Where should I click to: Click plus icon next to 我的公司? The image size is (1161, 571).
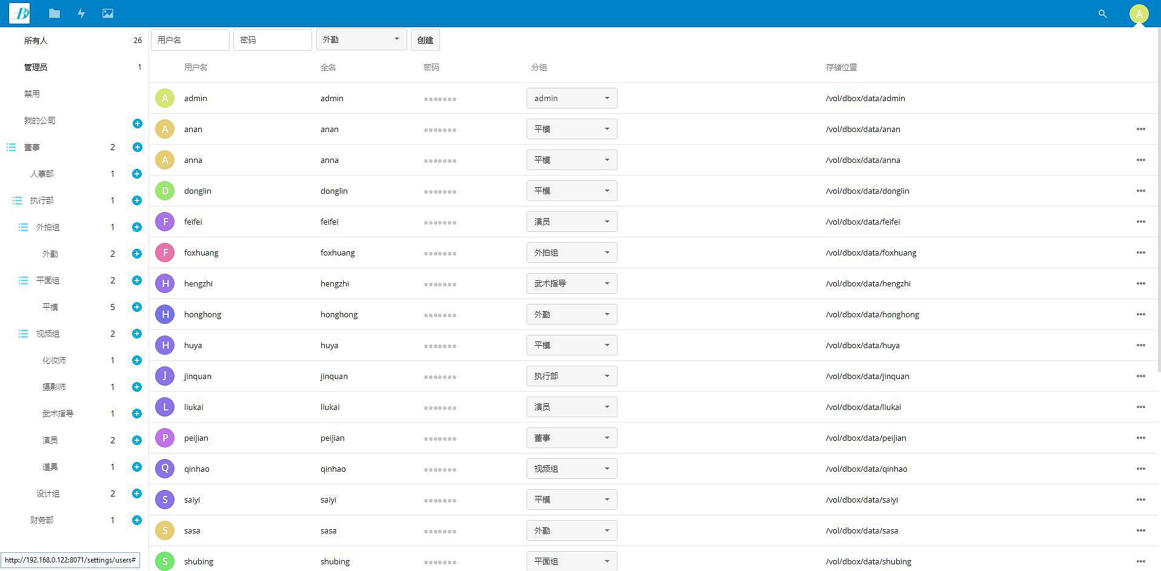pyautogui.click(x=138, y=124)
